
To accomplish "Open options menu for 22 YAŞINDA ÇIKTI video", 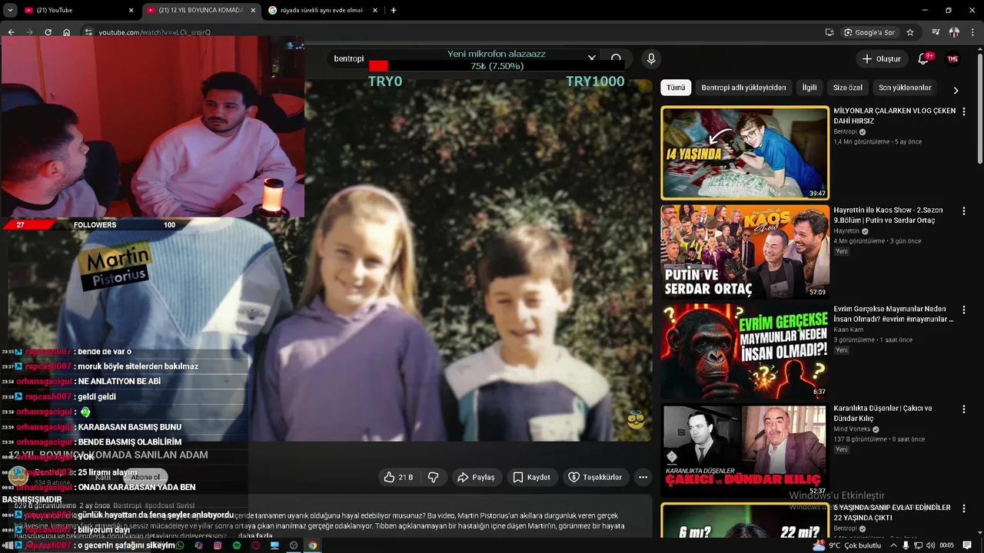I will 964,508.
